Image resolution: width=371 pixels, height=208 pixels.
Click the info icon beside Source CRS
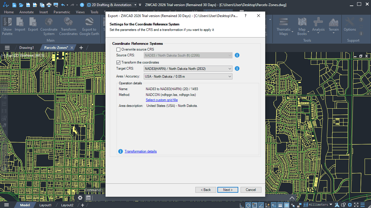click(x=237, y=55)
